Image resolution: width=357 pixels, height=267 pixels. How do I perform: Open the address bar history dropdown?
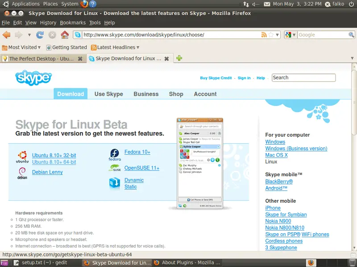[x=277, y=35]
